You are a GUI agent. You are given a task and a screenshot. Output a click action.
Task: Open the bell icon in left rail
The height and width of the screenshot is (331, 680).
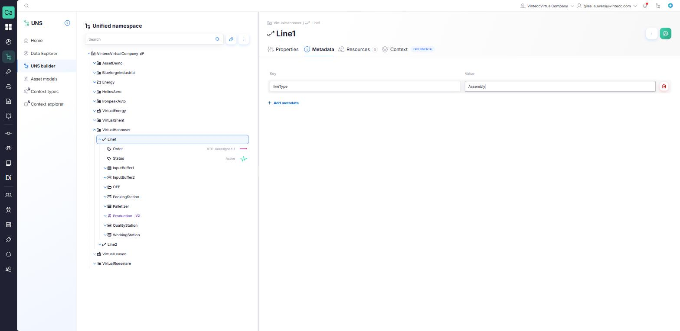click(x=8, y=254)
